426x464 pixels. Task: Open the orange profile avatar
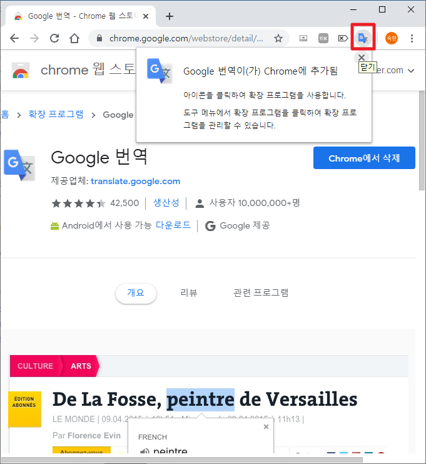click(x=392, y=38)
